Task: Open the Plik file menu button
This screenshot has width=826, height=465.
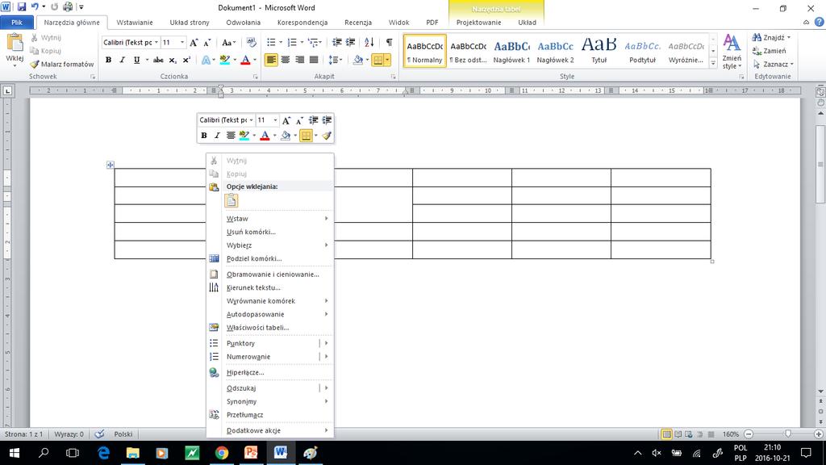Action: click(17, 23)
